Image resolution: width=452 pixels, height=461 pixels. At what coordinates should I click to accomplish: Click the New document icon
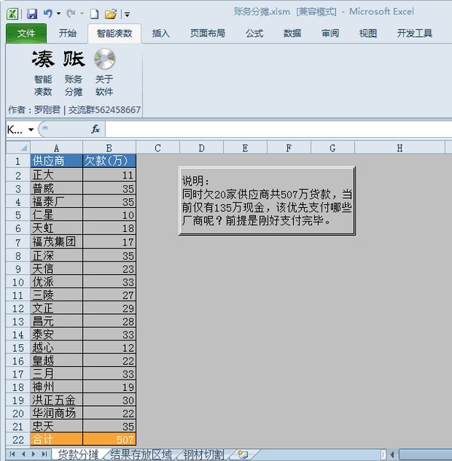pyautogui.click(x=94, y=13)
